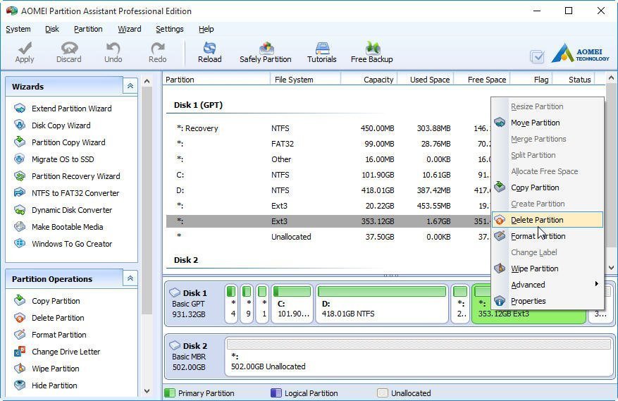
Task: Click the Disk 1 Basic GPT label
Action: 194,304
